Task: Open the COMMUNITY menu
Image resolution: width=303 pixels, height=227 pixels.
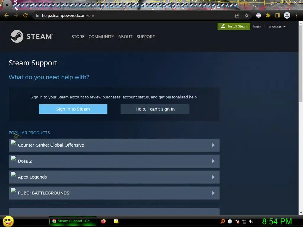Action: [101, 37]
